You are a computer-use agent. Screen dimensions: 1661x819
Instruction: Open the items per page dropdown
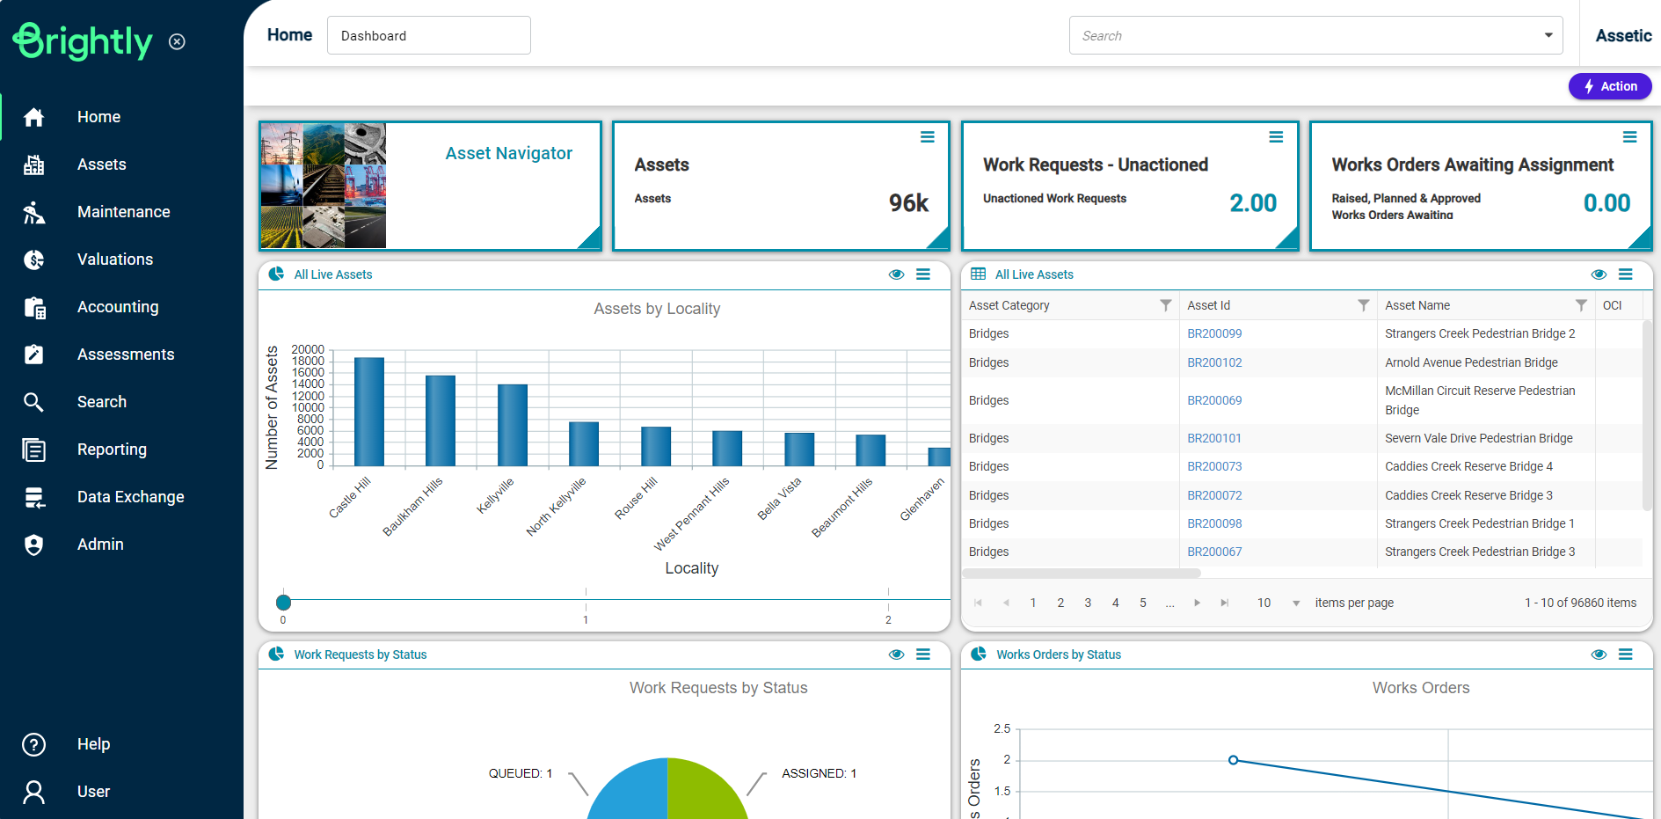1296,603
